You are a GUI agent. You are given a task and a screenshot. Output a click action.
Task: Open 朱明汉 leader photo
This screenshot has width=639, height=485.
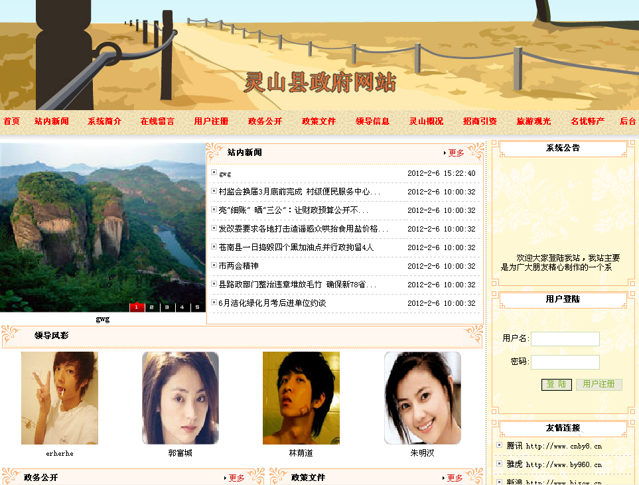[422, 398]
